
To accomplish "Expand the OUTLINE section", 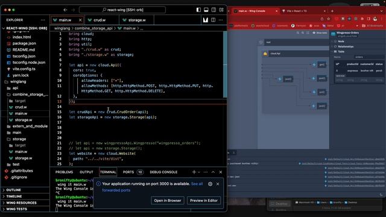I will 13,190.
